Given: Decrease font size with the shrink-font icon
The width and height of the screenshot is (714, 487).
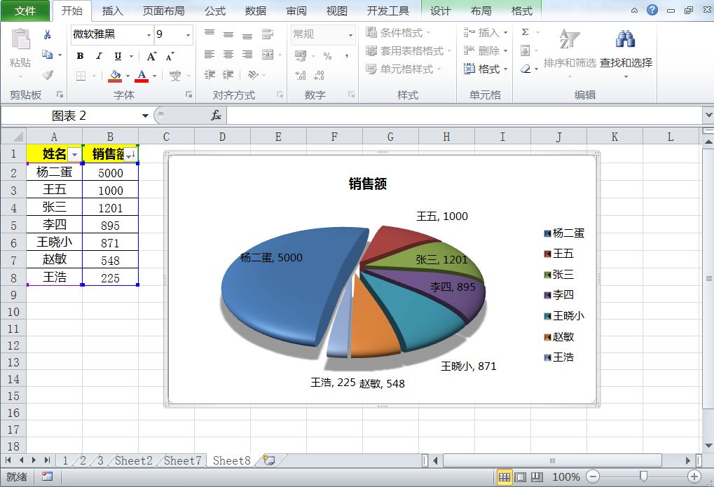Looking at the screenshot, I should coord(170,56).
